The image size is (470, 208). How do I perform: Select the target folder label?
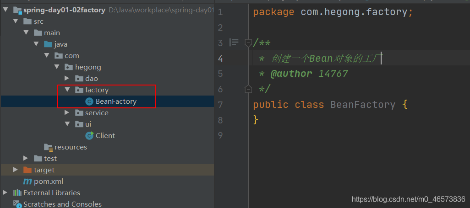tap(44, 170)
